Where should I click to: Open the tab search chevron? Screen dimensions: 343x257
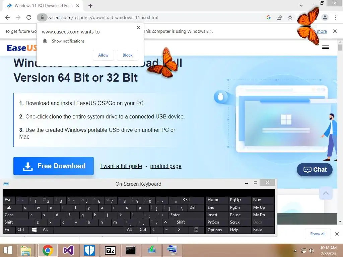[x=301, y=6]
